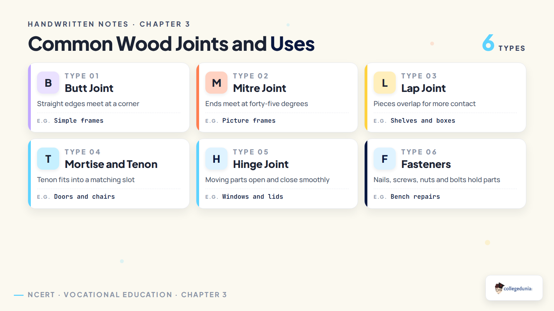Click the yellow L icon tile
This screenshot has height=311, width=554.
385,83
